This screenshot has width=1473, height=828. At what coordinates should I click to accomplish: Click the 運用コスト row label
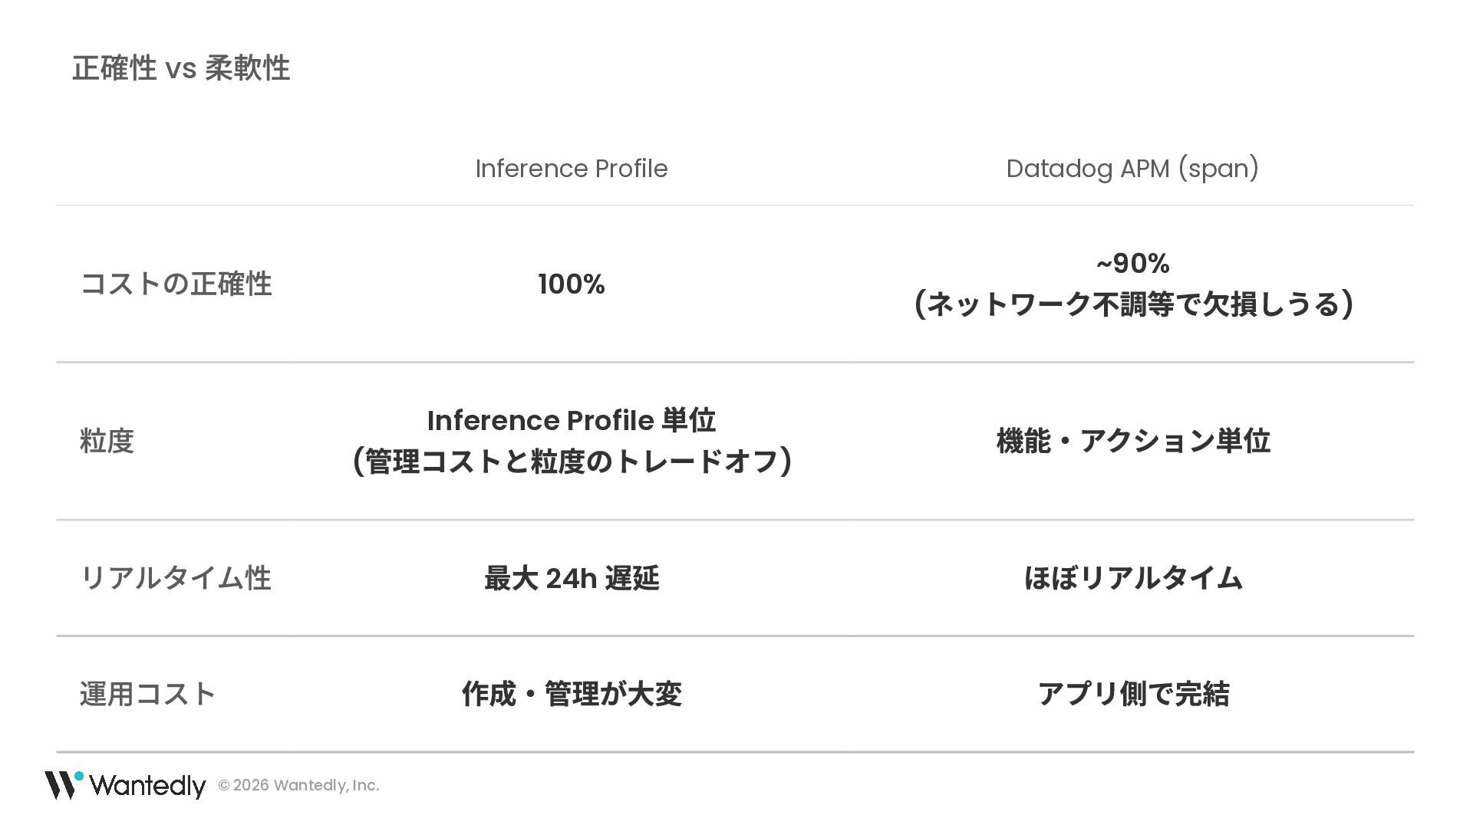pos(147,695)
